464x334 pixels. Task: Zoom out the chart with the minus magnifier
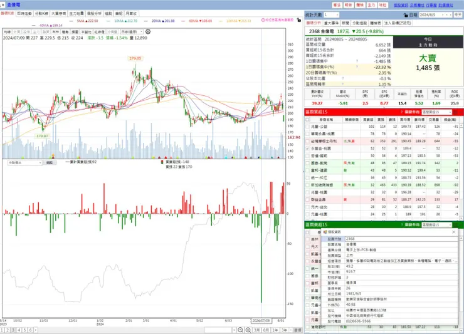(x=240, y=330)
